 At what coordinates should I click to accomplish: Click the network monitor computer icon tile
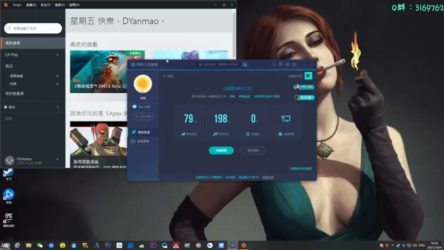[286, 122]
